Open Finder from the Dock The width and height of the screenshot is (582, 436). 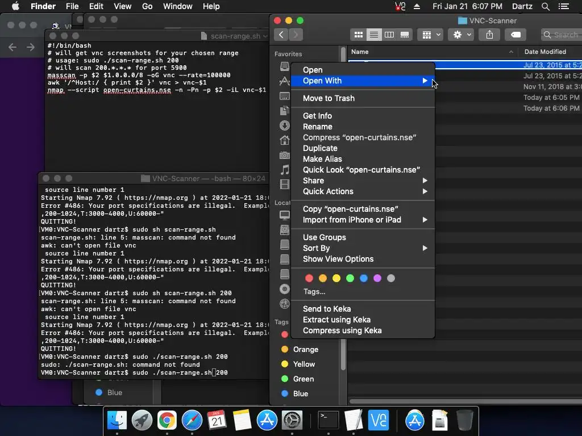click(x=117, y=421)
